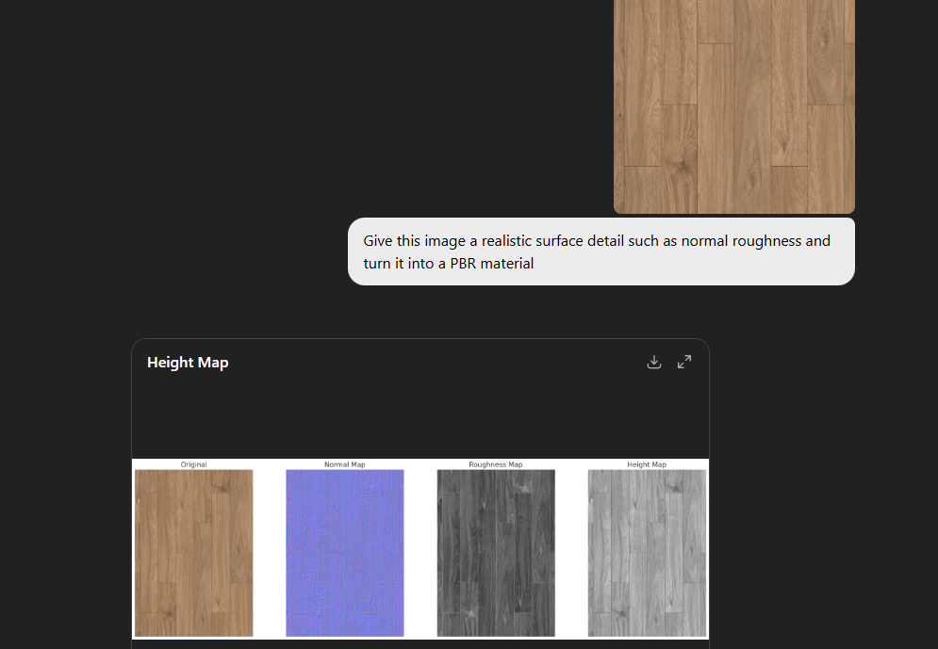Select the "Normal Map" column label

point(344,464)
